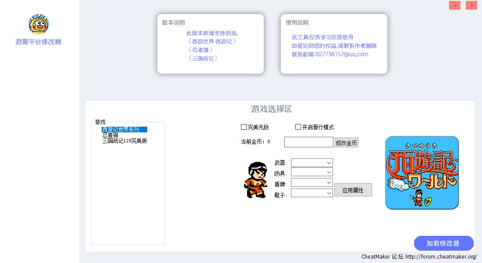Open the 盾牌 combo box
The width and height of the screenshot is (482, 263).
click(312, 182)
